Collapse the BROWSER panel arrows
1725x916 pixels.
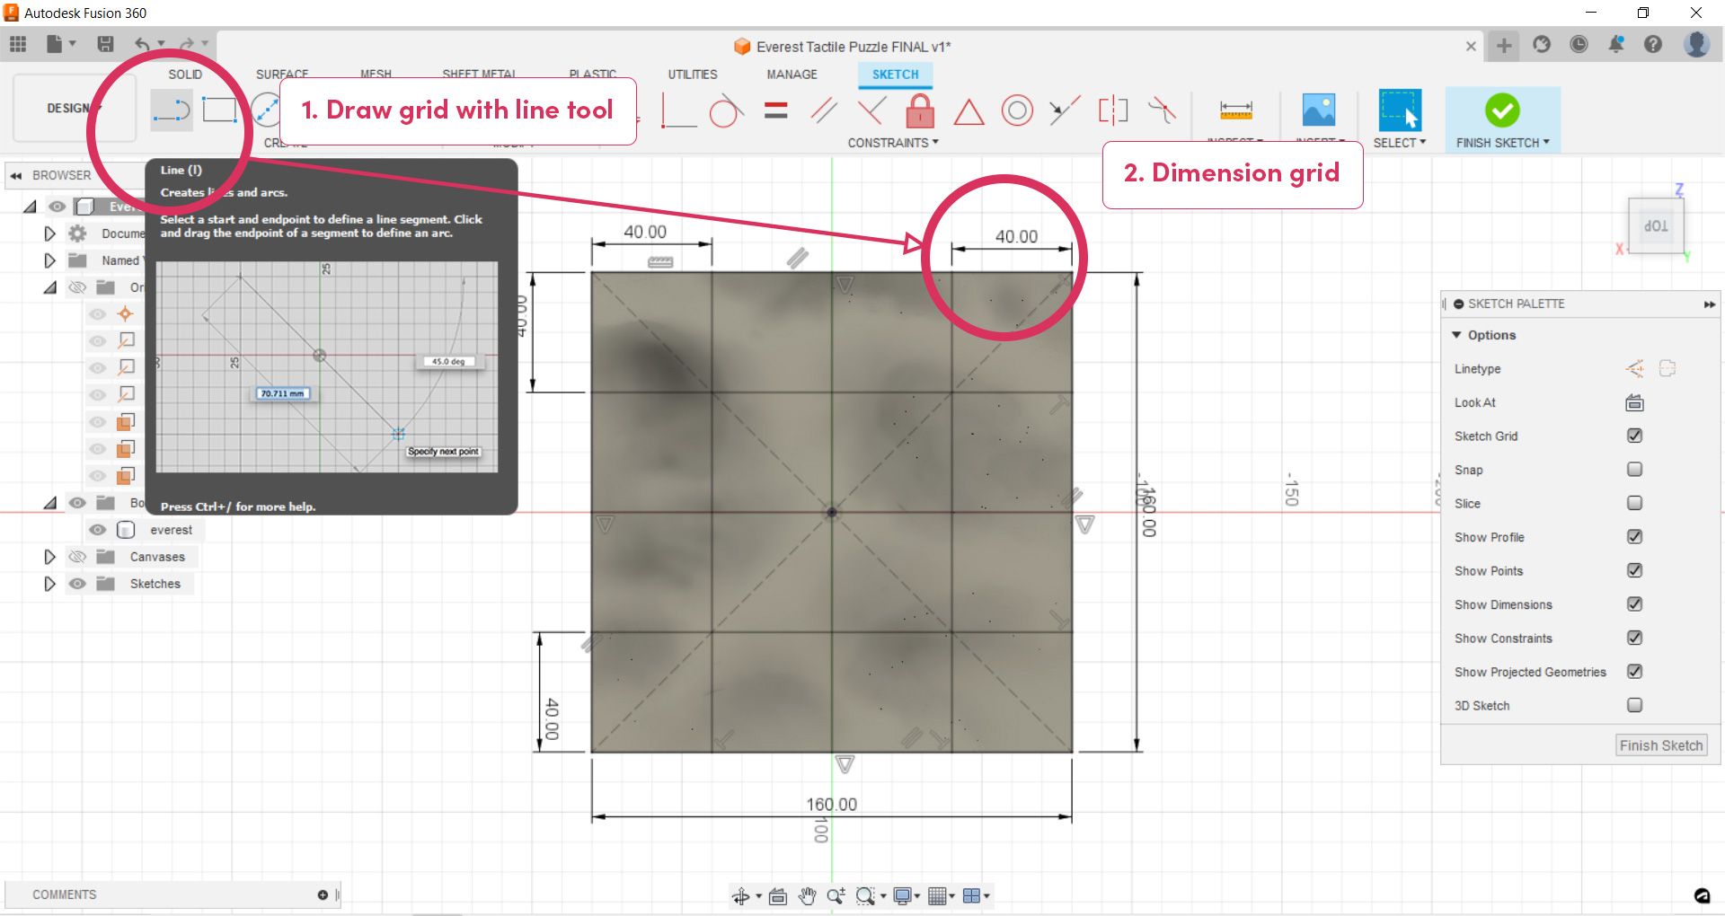16,176
